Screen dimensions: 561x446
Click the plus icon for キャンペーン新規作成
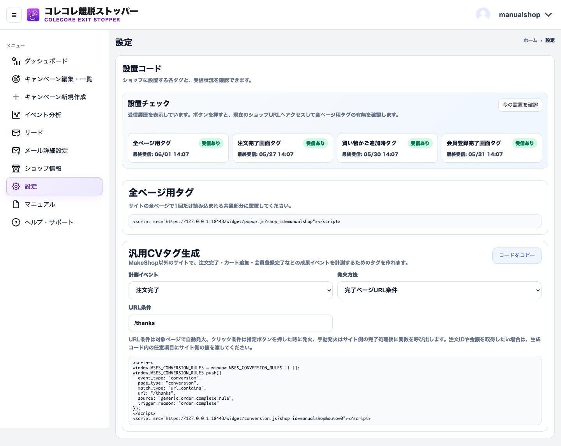point(16,97)
